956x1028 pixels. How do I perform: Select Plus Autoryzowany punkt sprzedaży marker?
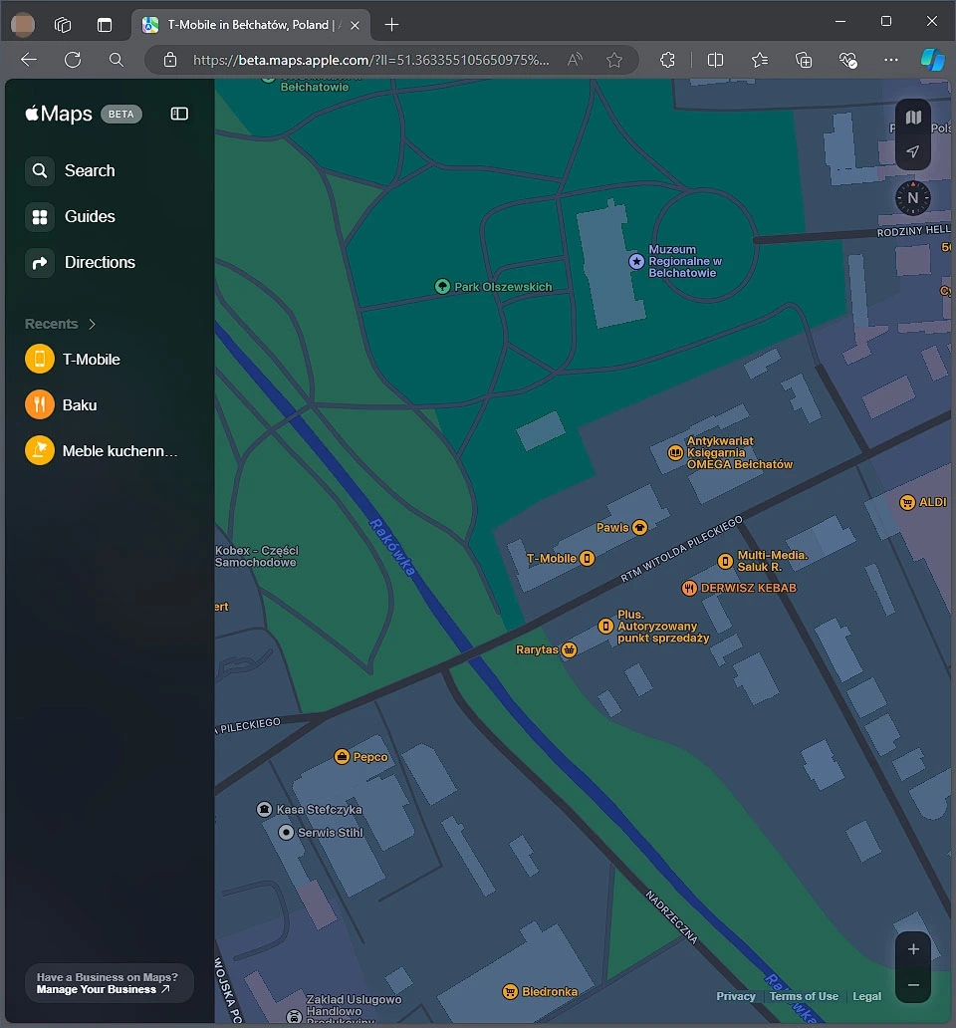click(x=605, y=627)
